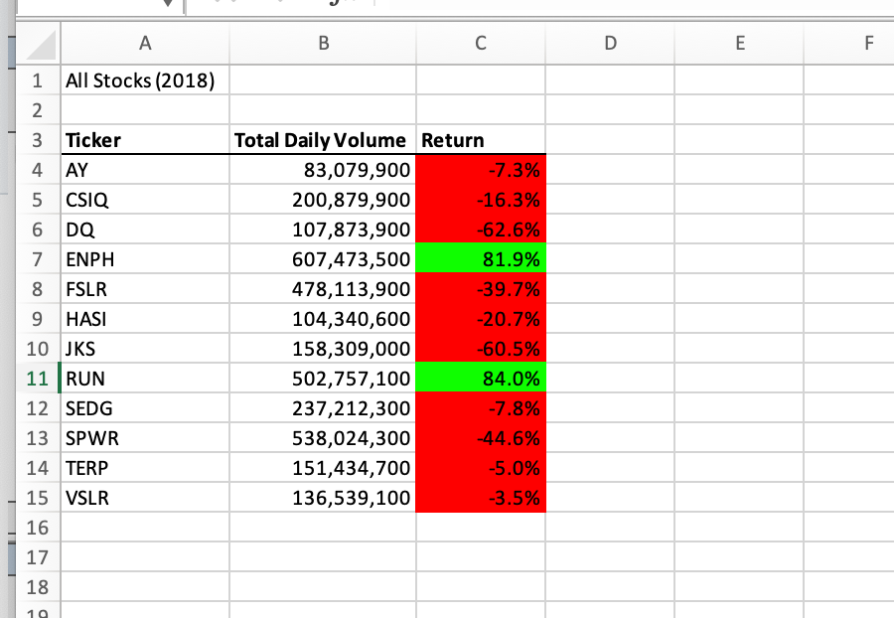Screen dimensions: 894x618
Task: Click volume cell 107,873,900
Action: (323, 230)
